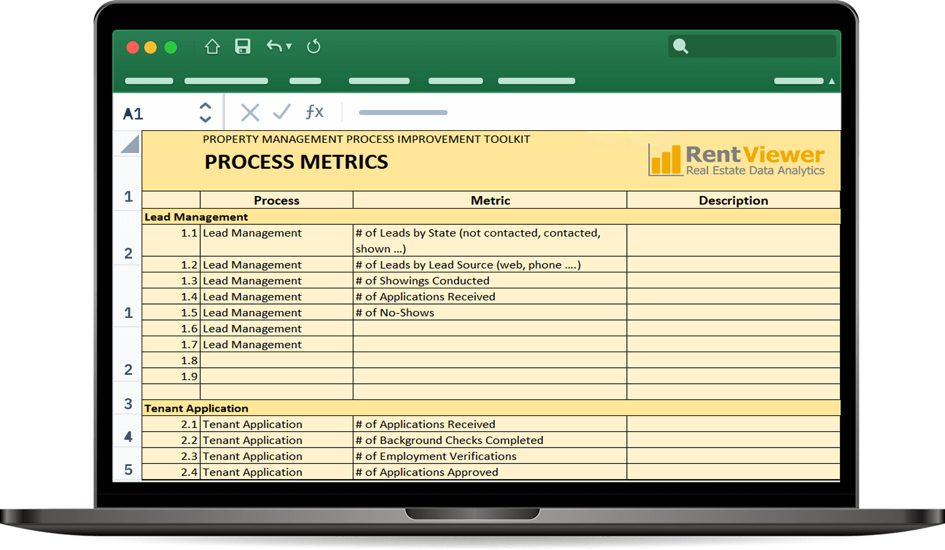Open Insert Function fx icon
This screenshot has width=945, height=550.
coord(314,112)
